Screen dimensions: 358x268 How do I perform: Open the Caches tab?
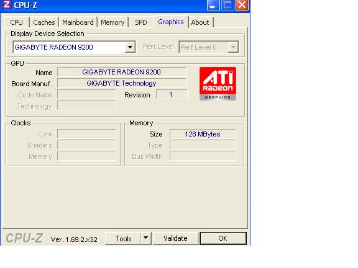[x=44, y=22]
